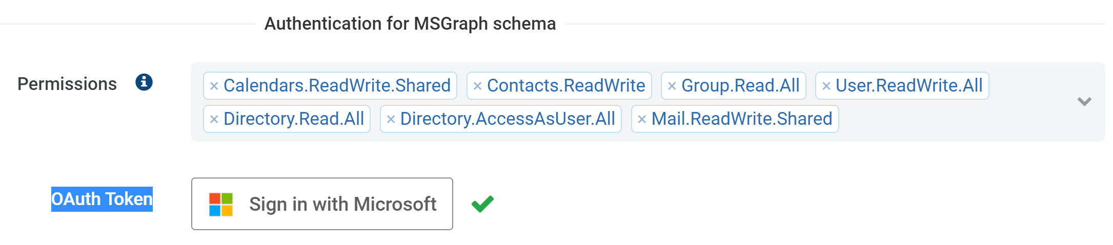The width and height of the screenshot is (1113, 245).
Task: Remove the Directory.AccessAsUser.All permission tag
Action: (391, 120)
